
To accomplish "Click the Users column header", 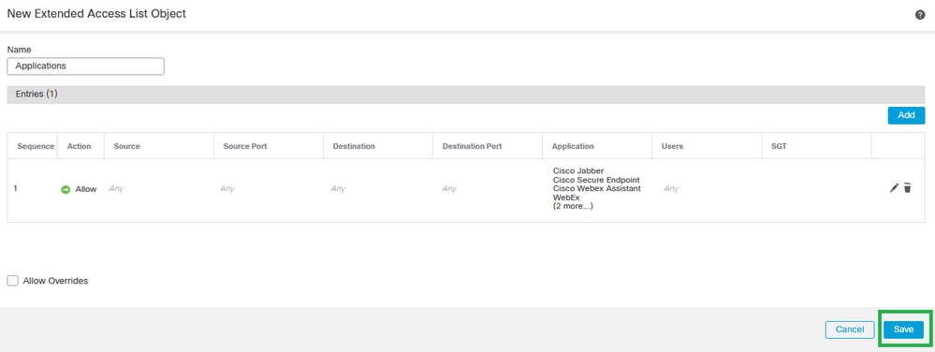I will coord(672,146).
